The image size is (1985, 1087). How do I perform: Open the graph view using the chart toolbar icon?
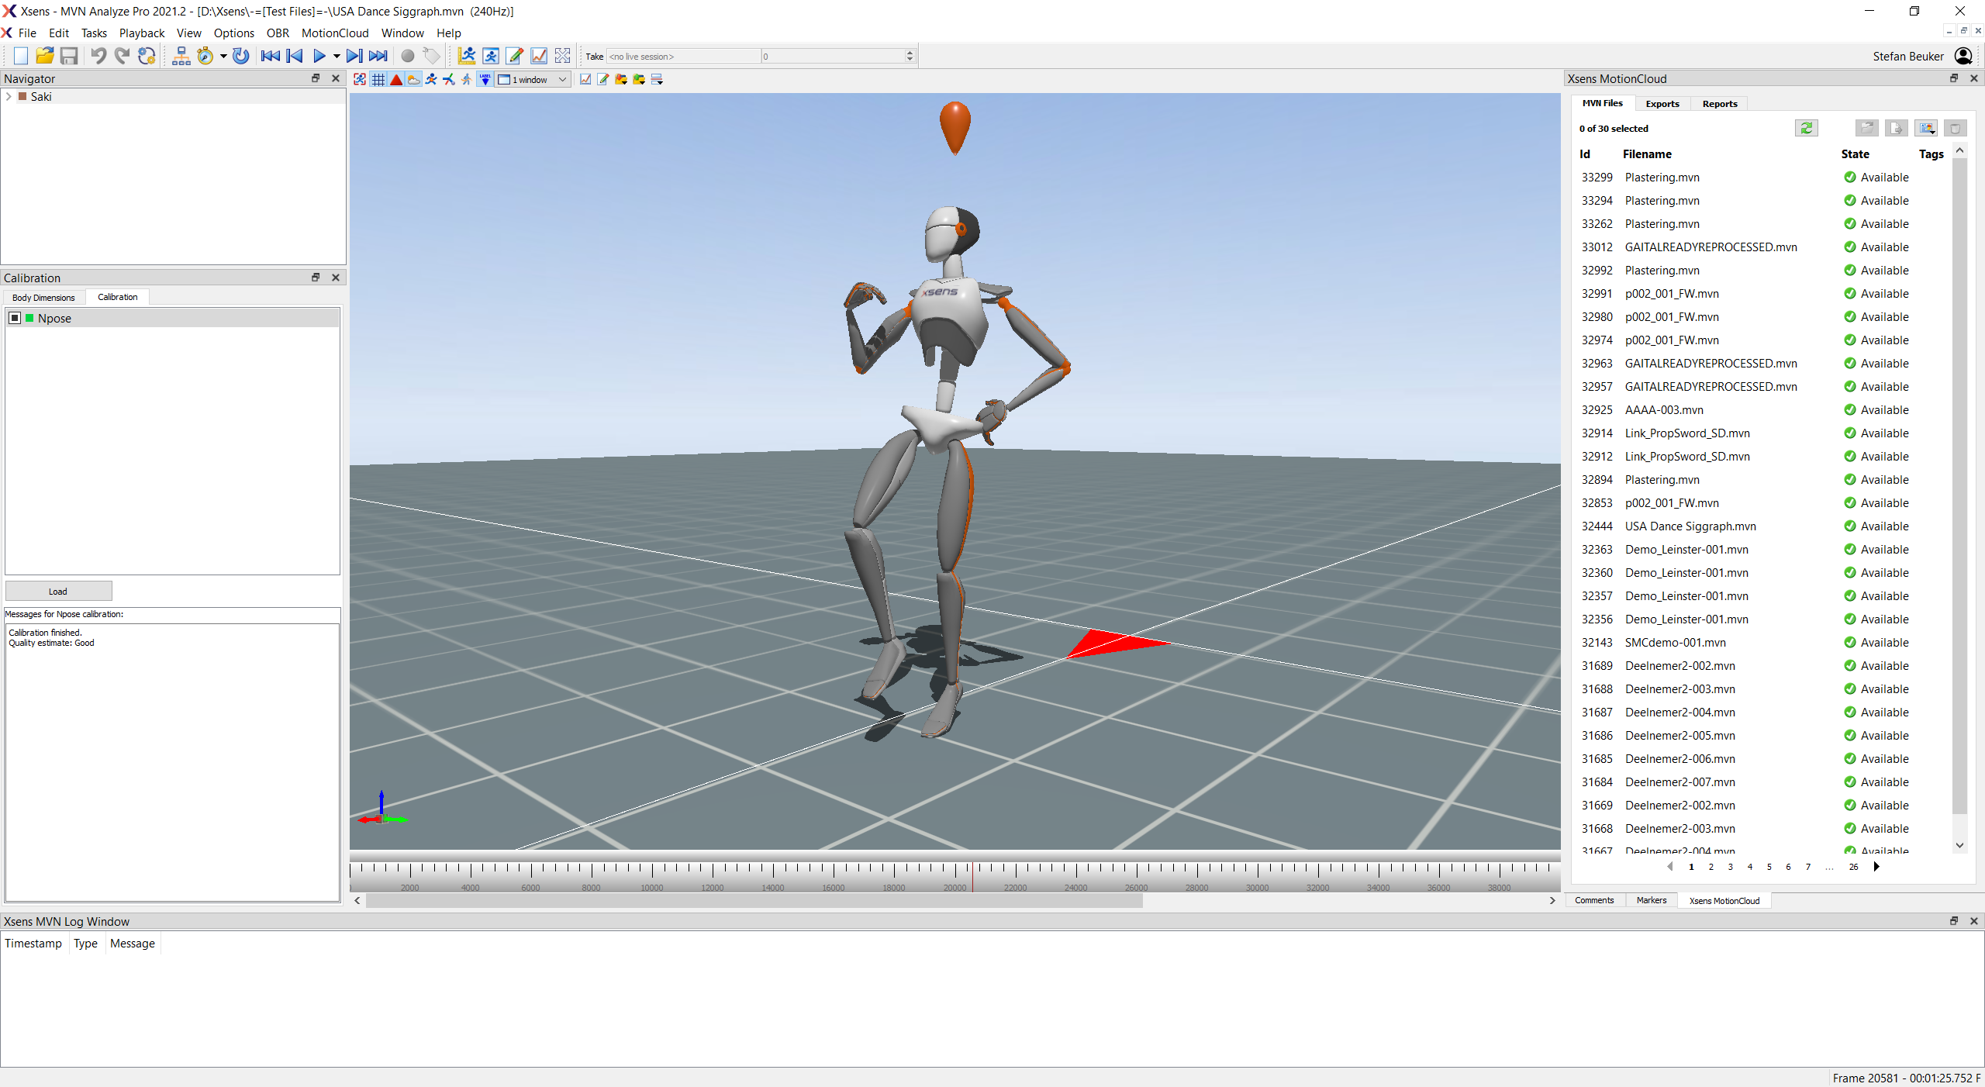[539, 56]
